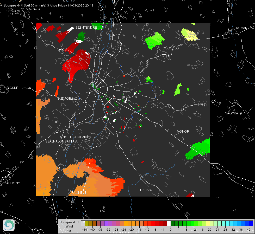The height and width of the screenshot is (234, 255).
Task: Select the darkest blue 40 legend swatch
Action: (251, 223)
